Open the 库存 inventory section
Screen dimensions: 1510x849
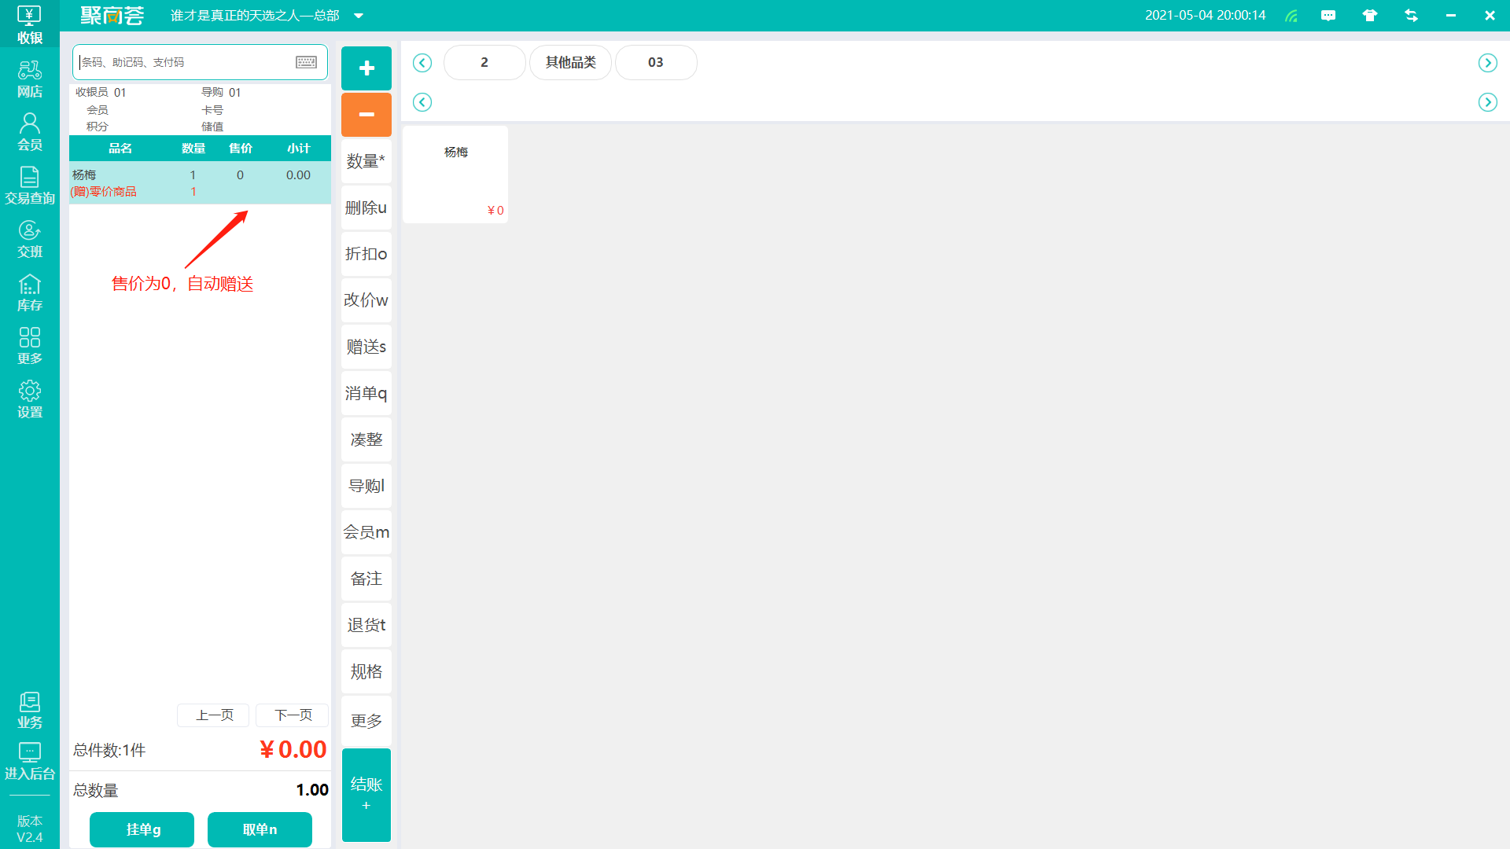point(29,292)
